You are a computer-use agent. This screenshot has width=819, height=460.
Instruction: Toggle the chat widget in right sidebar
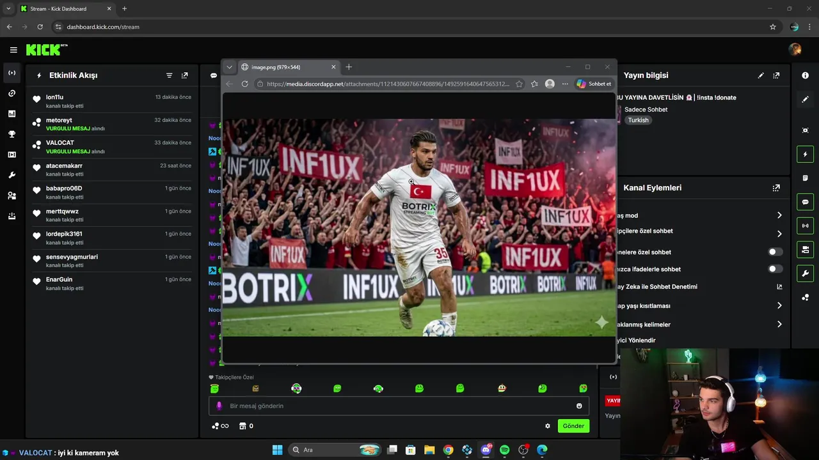pyautogui.click(x=805, y=202)
